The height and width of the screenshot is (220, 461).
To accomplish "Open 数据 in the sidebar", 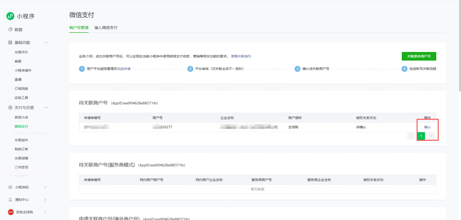I will point(18,30).
